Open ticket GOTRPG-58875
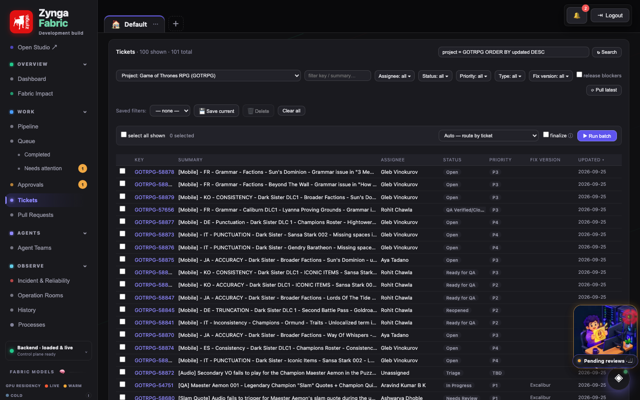 tap(154, 260)
